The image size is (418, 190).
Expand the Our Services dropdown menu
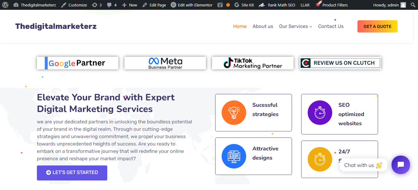click(x=295, y=26)
